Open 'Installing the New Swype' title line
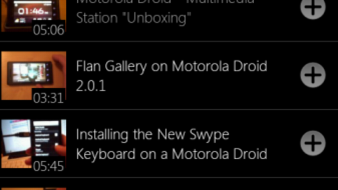 (x=152, y=135)
